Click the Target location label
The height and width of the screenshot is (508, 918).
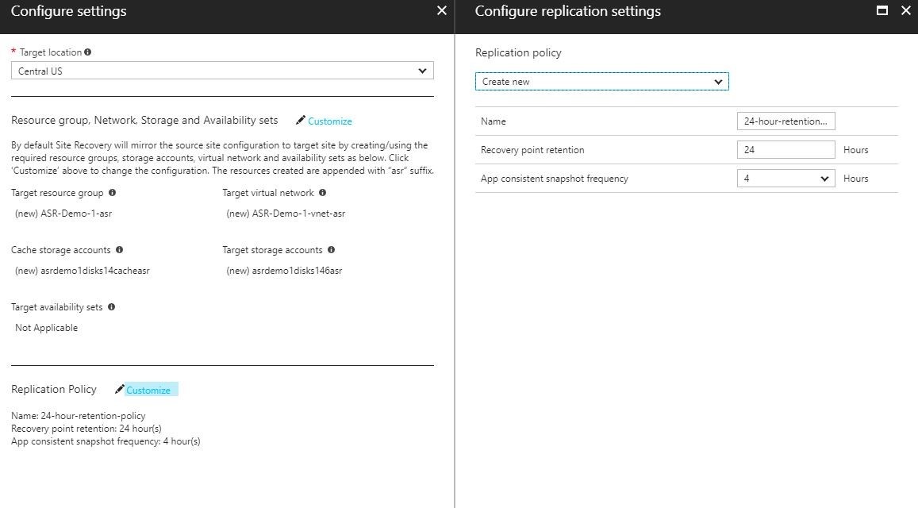point(50,52)
